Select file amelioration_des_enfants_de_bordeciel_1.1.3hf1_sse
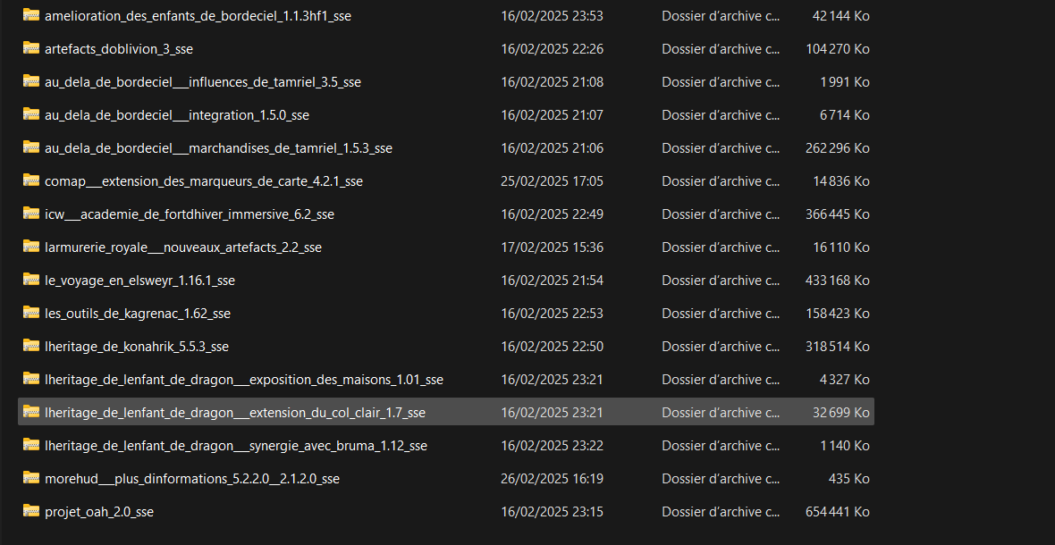The width and height of the screenshot is (1055, 545). pos(198,16)
